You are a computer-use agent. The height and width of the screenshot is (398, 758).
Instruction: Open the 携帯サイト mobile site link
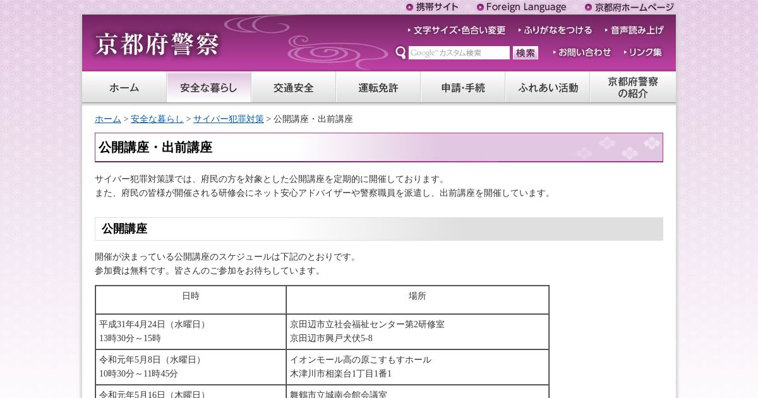[432, 7]
